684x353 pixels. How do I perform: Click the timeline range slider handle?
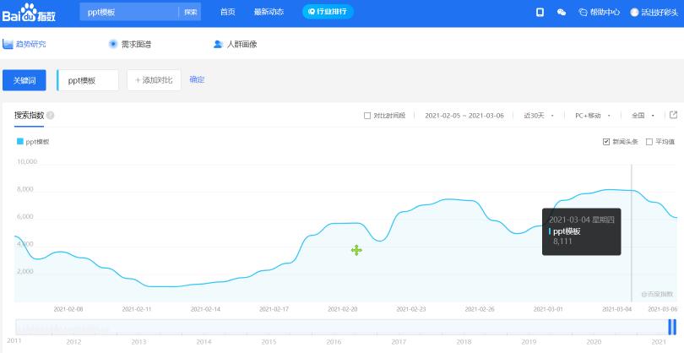point(672,327)
